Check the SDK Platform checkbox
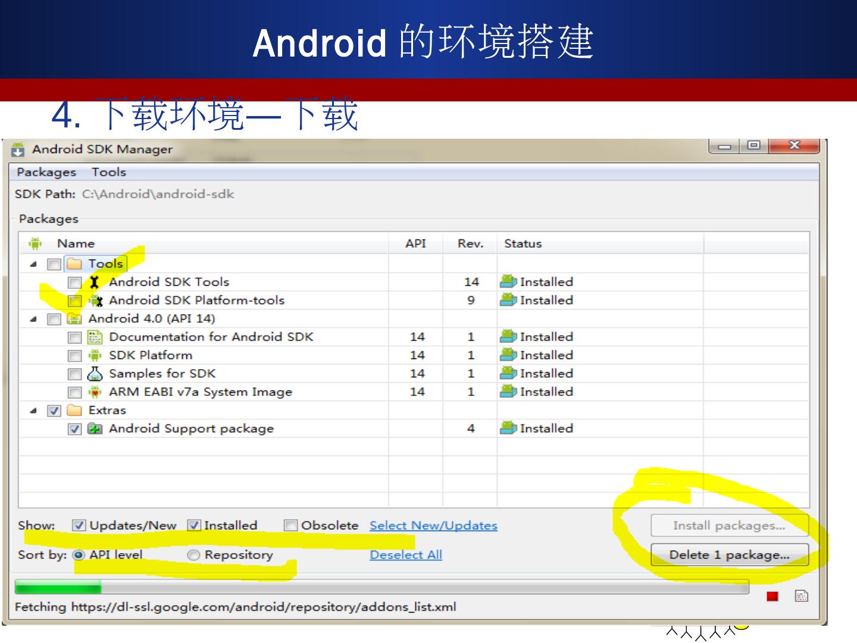The height and width of the screenshot is (643, 857). click(x=74, y=356)
